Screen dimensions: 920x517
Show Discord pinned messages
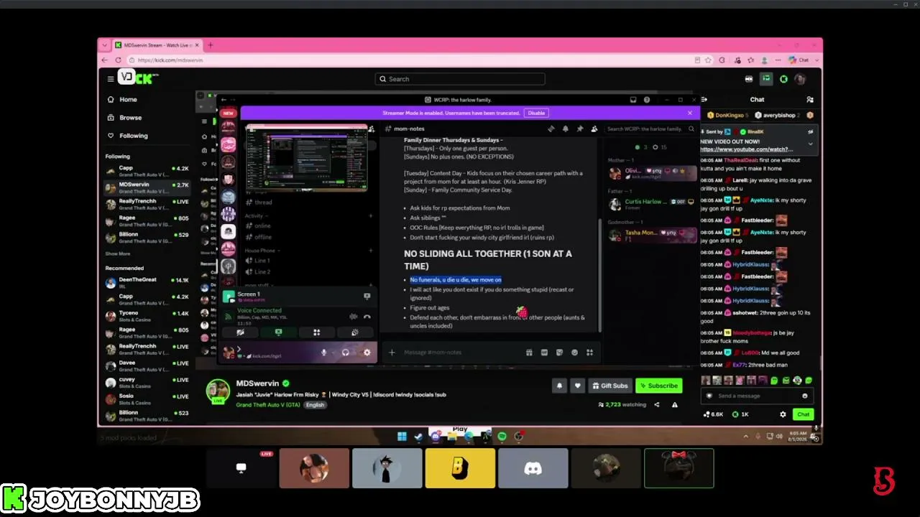(x=580, y=129)
